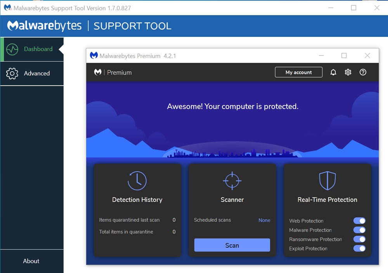The image size is (388, 273).
Task: Click the help question mark icon
Action: [x=363, y=73]
